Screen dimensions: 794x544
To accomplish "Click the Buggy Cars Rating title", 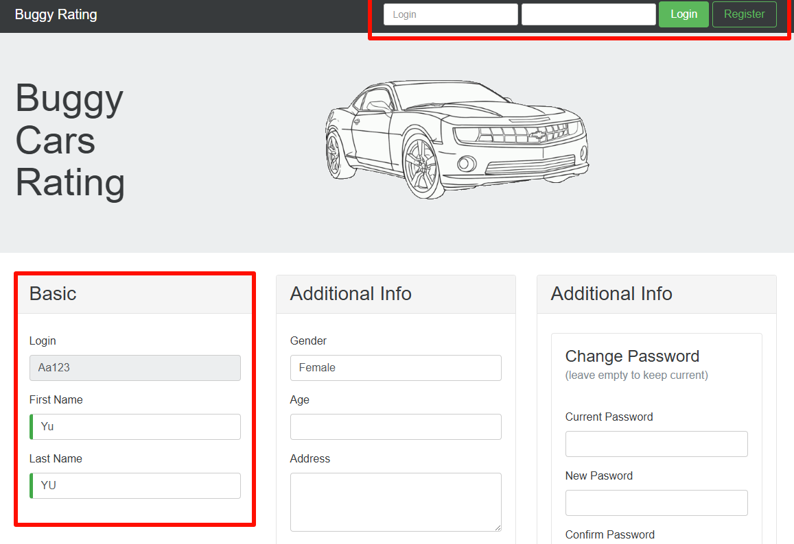I will (70, 140).
